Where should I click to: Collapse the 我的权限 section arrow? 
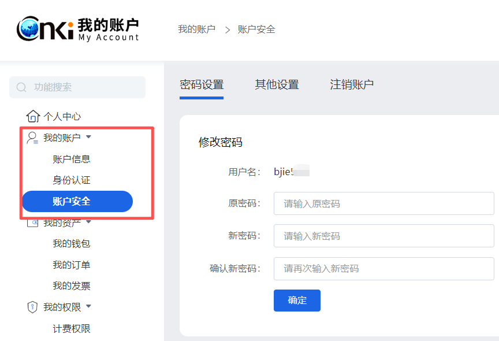(x=88, y=307)
